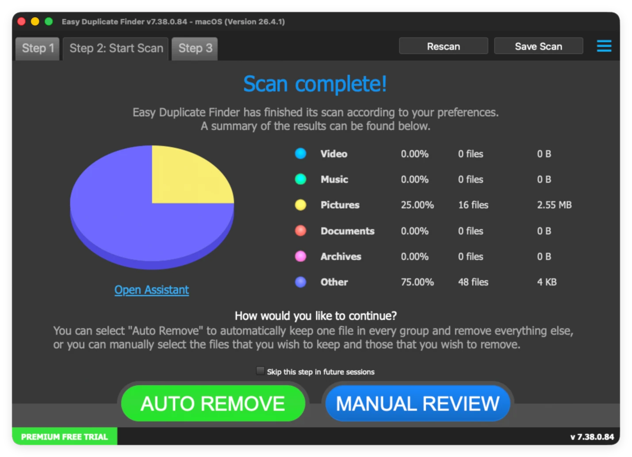
Task: Close the window with the red button
Action: tap(21, 21)
